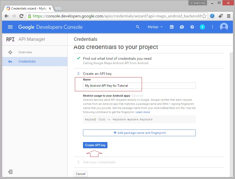Click the Cancel button
This screenshot has width=235, height=179.
[x=80, y=174]
